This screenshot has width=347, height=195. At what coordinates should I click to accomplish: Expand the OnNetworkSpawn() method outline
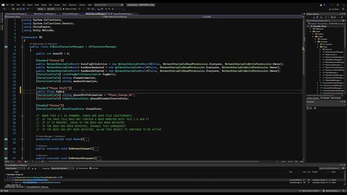(x=22, y=148)
